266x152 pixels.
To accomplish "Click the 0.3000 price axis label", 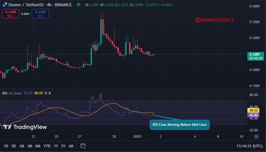I will pos(254,38).
